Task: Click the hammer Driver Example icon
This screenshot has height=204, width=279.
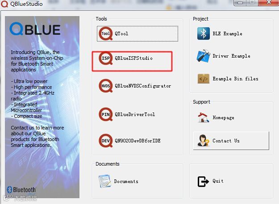Action: pyautogui.click(x=204, y=56)
